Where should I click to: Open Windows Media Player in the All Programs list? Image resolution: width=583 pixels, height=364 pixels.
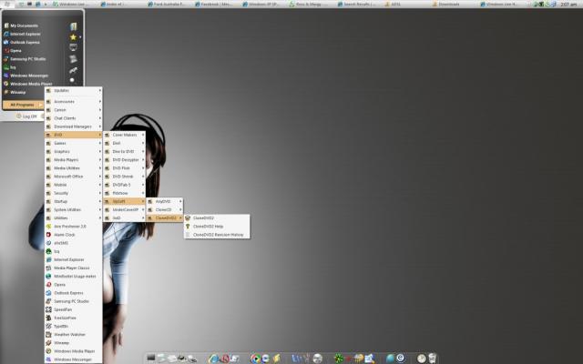(x=73, y=351)
